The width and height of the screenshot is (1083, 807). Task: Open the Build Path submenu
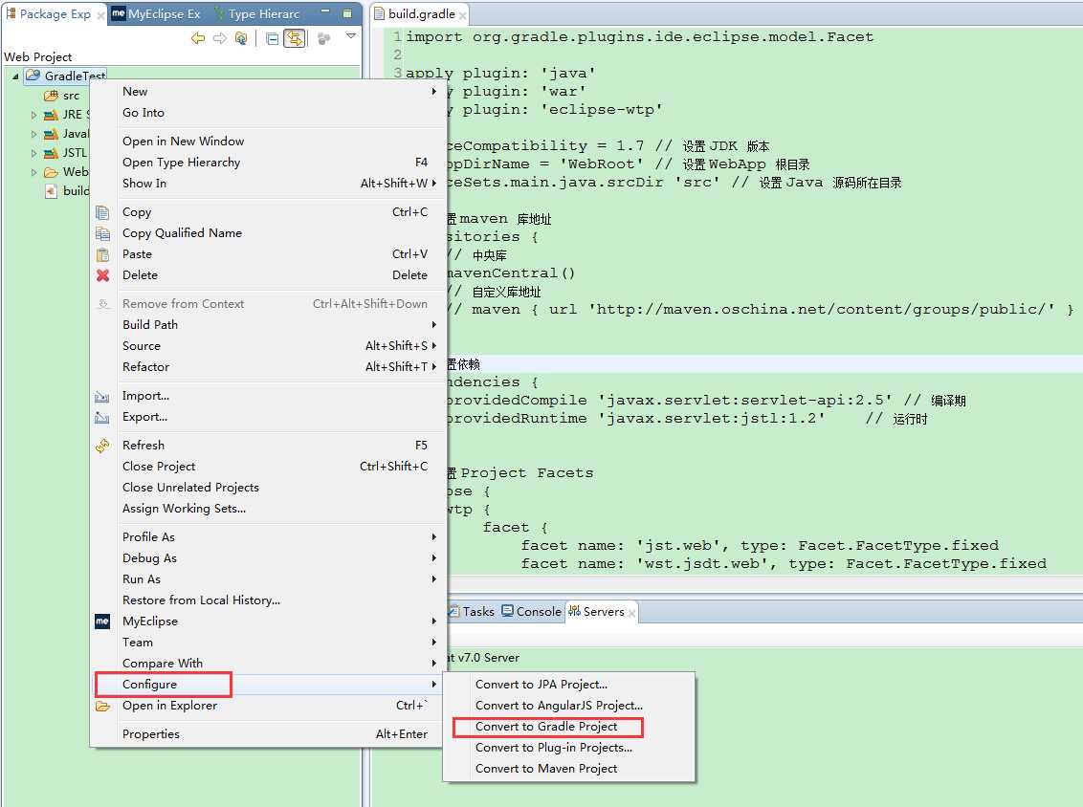tap(269, 324)
